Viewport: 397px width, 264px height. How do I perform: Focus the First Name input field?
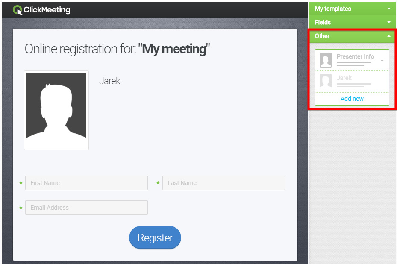click(x=87, y=183)
